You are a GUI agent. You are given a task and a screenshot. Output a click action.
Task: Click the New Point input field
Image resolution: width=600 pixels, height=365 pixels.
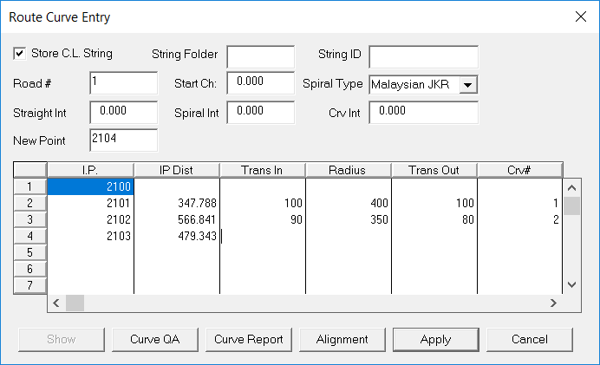point(122,140)
